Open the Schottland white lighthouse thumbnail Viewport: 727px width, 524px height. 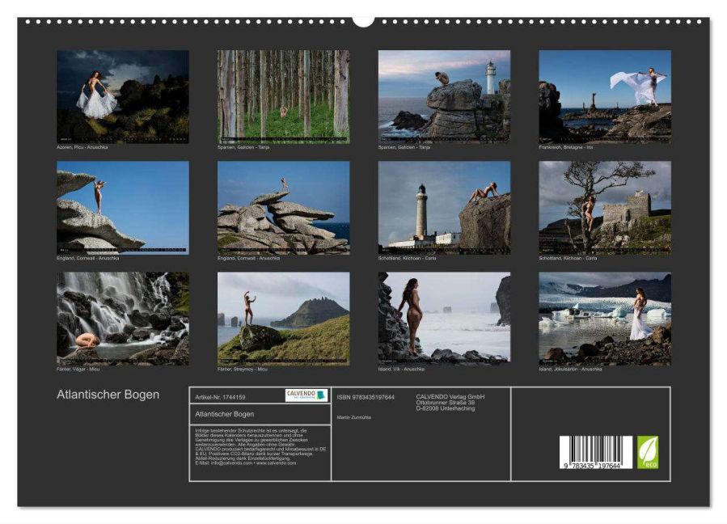pyautogui.click(x=444, y=207)
